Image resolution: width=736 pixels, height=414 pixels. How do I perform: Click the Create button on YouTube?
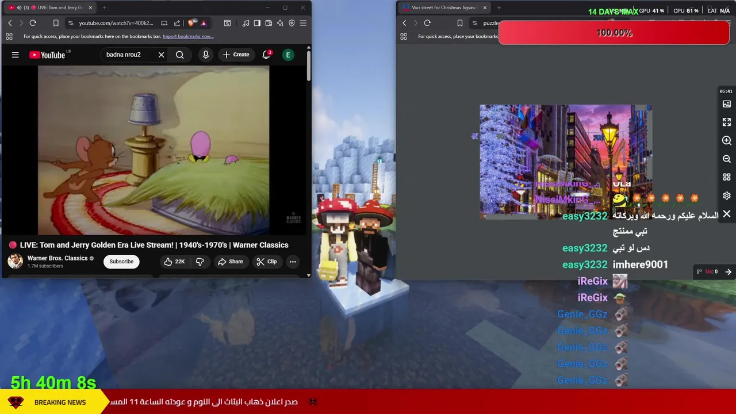(x=236, y=55)
